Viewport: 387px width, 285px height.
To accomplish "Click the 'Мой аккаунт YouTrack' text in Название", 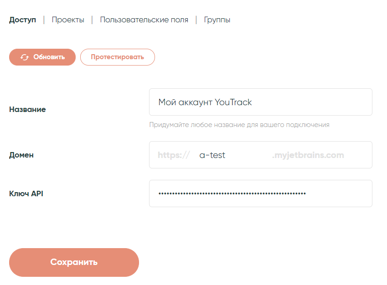I will pos(205,102).
